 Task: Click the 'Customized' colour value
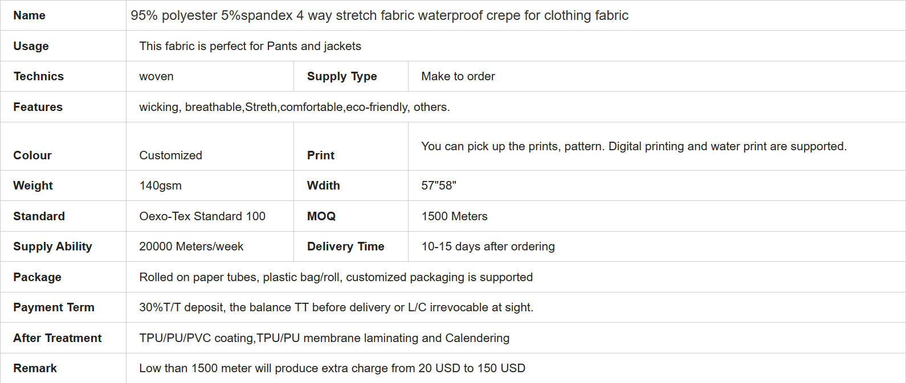(170, 155)
